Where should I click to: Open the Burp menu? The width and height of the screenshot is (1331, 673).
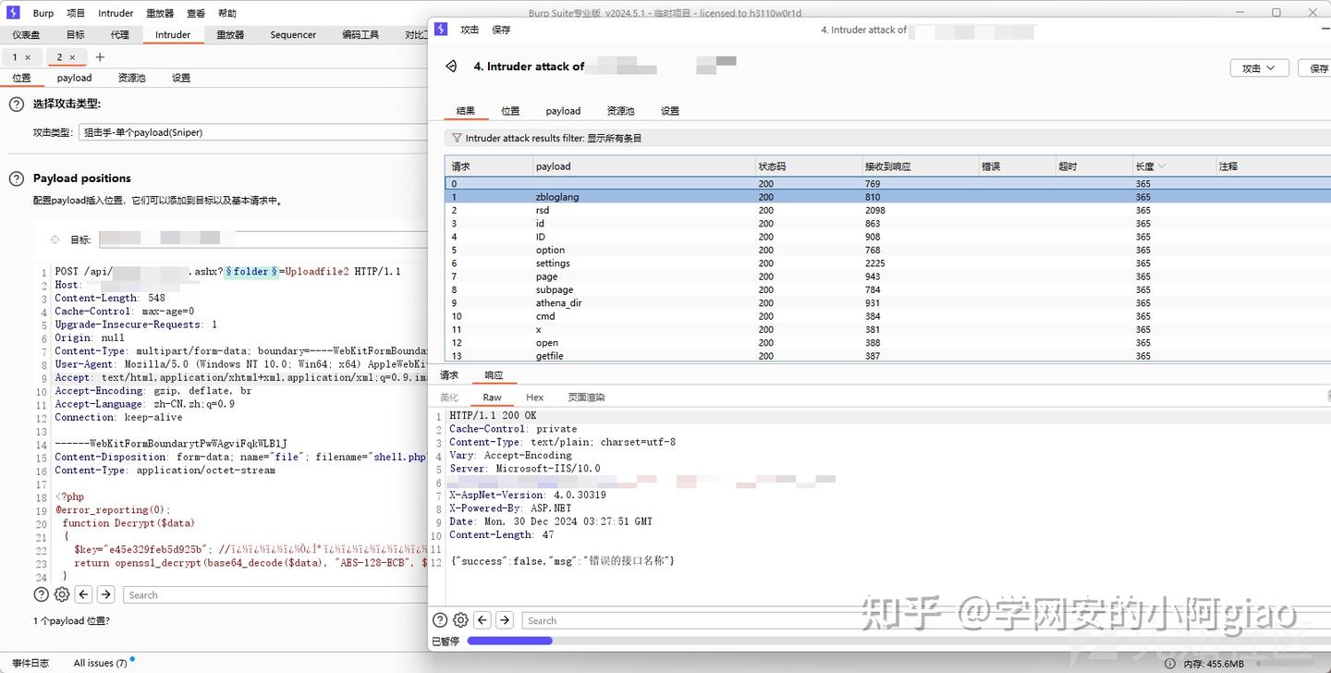tap(43, 14)
